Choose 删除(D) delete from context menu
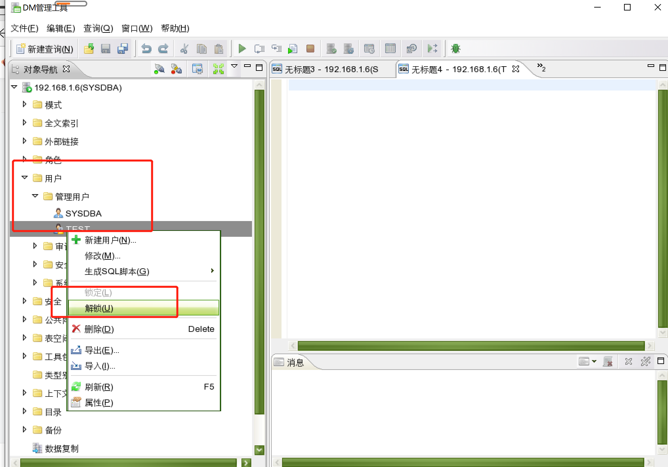668x467 pixels. pos(99,329)
